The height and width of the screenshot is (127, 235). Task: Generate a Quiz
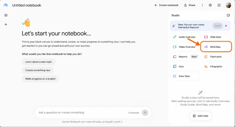click(185, 66)
